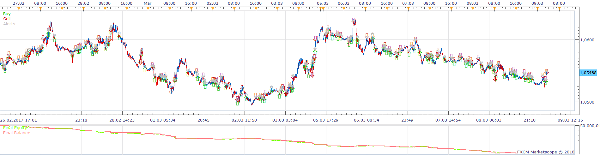This screenshot has width=600, height=155.
Task: Click the Mar month label on top axis
Action: pyautogui.click(x=148, y=3)
